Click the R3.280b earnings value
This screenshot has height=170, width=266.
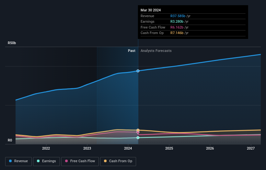(x=177, y=21)
